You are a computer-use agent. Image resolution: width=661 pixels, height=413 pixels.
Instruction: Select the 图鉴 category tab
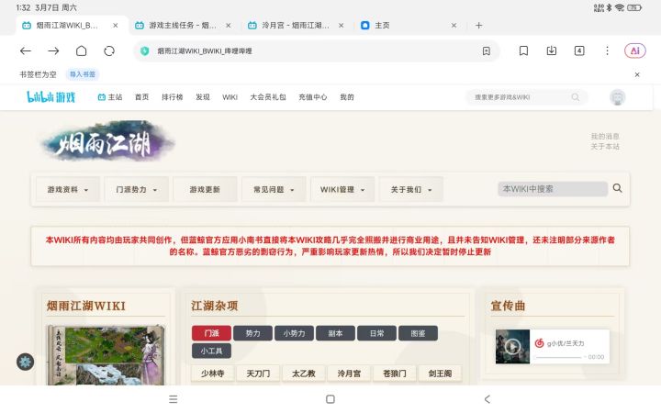(x=418, y=333)
